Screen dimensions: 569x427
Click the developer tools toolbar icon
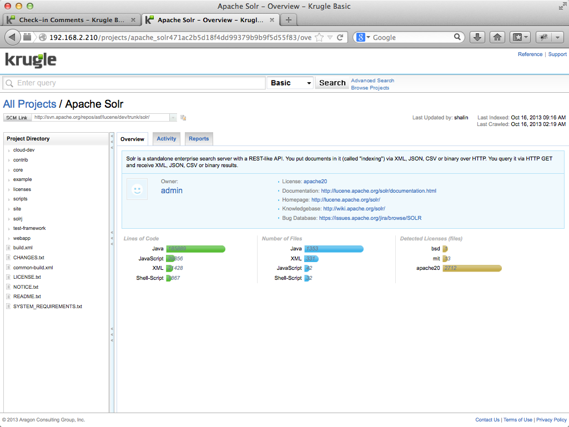(543, 37)
